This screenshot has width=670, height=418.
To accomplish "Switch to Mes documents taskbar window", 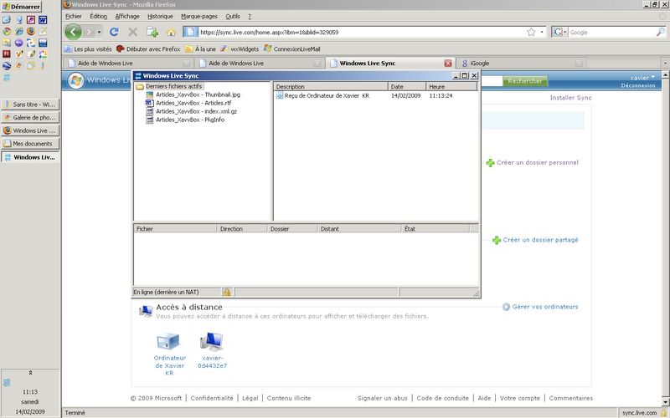I will pyautogui.click(x=30, y=144).
